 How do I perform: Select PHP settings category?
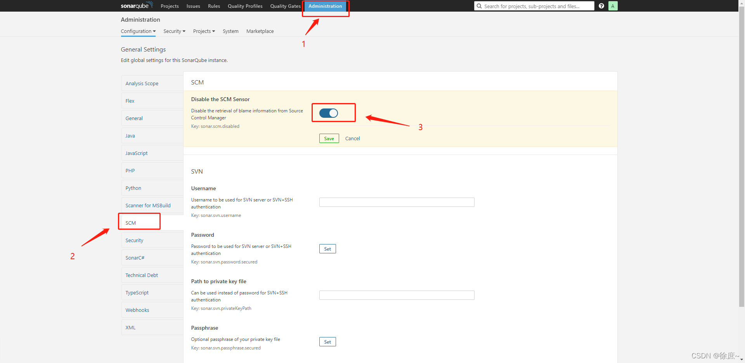(x=152, y=170)
